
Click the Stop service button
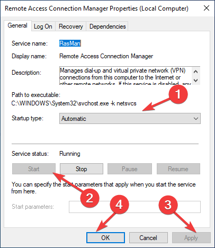(x=82, y=169)
